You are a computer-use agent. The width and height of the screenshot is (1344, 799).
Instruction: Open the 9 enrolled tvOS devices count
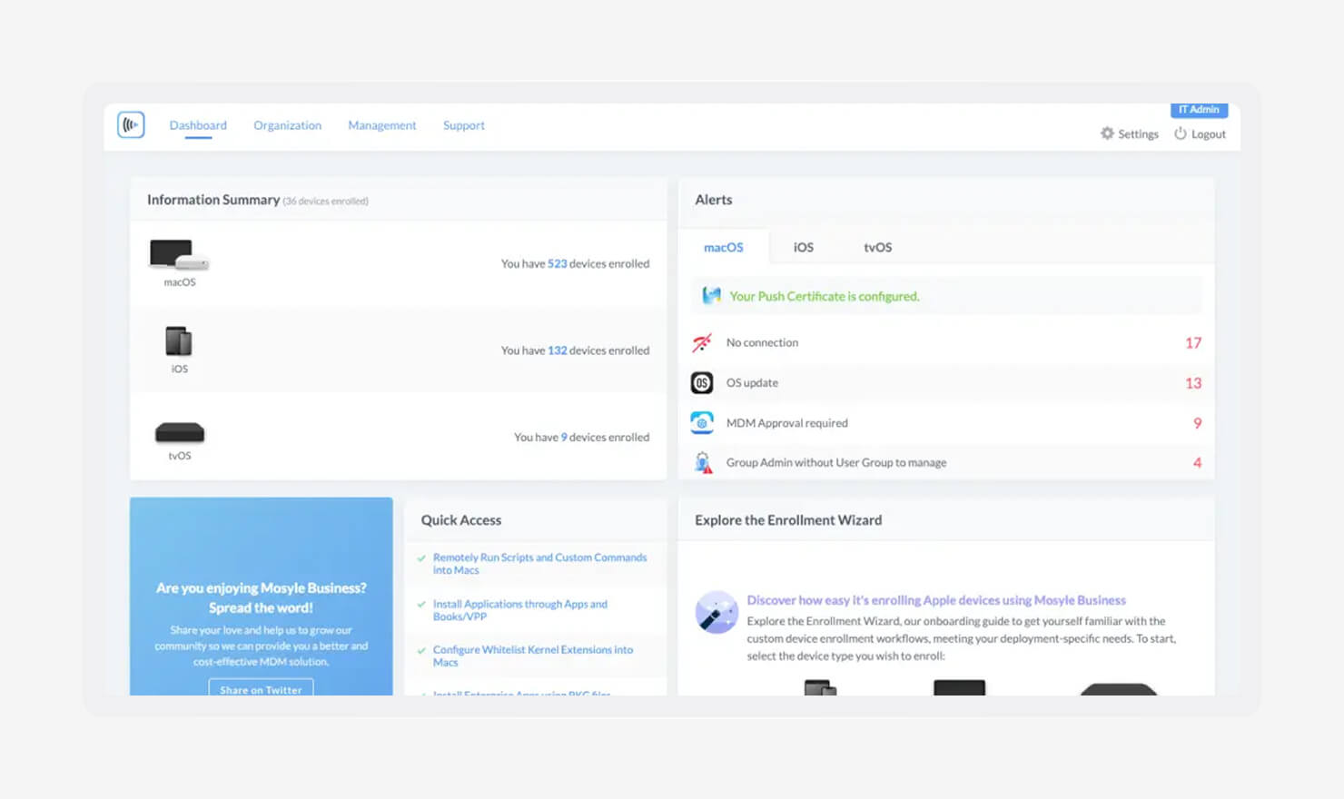coord(564,438)
